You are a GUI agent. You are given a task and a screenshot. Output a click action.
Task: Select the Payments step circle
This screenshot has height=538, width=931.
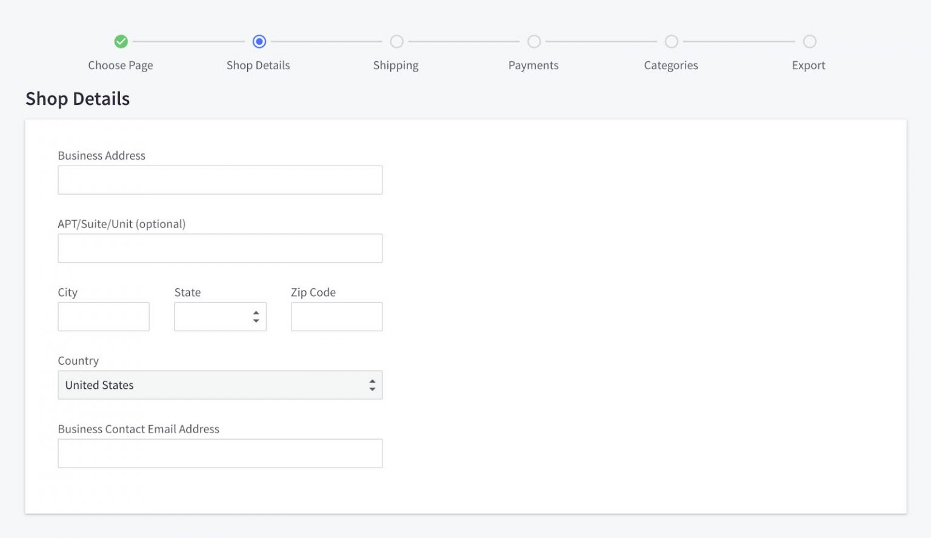coord(533,41)
